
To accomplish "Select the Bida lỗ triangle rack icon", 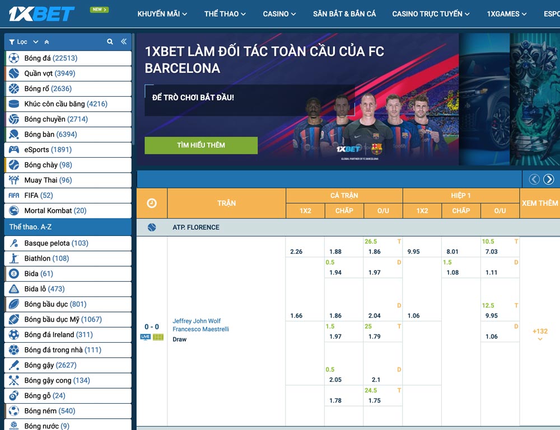I will [x=14, y=289].
